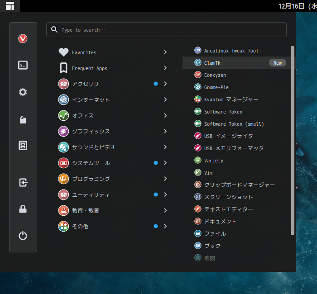Open the その他 category

tap(113, 226)
